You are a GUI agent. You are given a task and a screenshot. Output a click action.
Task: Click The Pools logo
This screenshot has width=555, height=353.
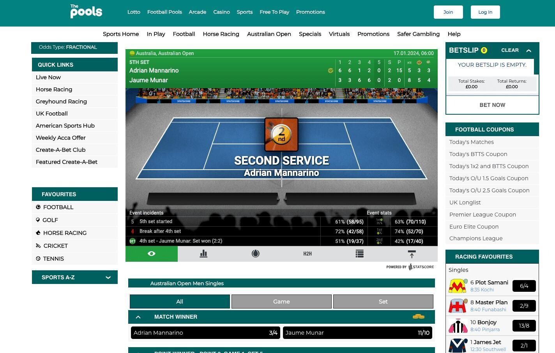coord(86,11)
